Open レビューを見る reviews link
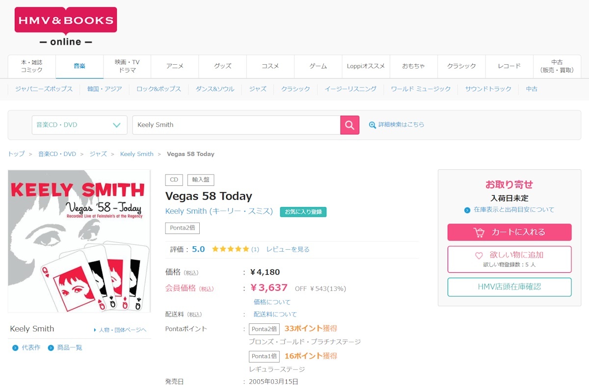The width and height of the screenshot is (589, 390). tap(288, 249)
